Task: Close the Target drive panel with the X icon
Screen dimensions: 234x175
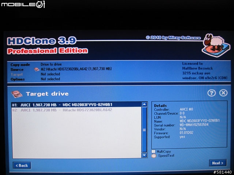Action: coord(223,93)
